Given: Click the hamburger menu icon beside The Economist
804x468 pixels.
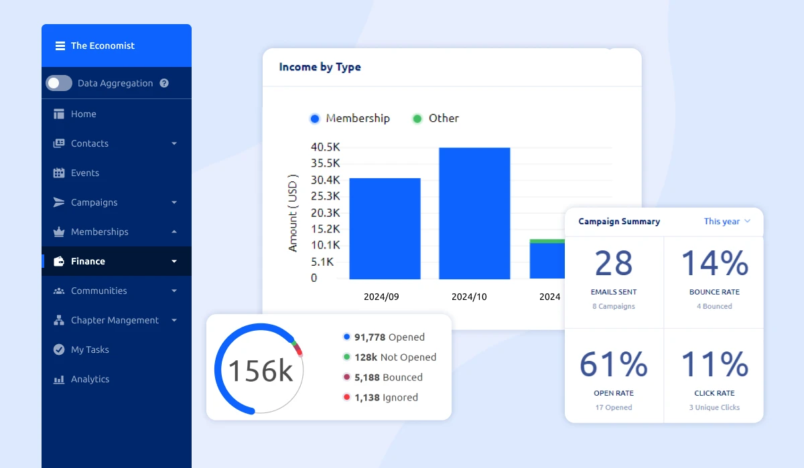Looking at the screenshot, I should [x=60, y=46].
